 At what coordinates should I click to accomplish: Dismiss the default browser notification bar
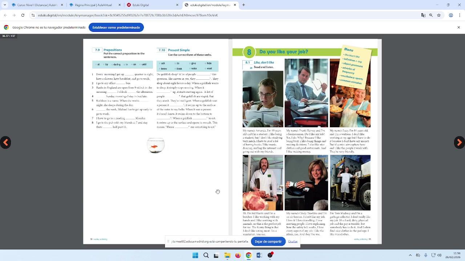point(458,27)
